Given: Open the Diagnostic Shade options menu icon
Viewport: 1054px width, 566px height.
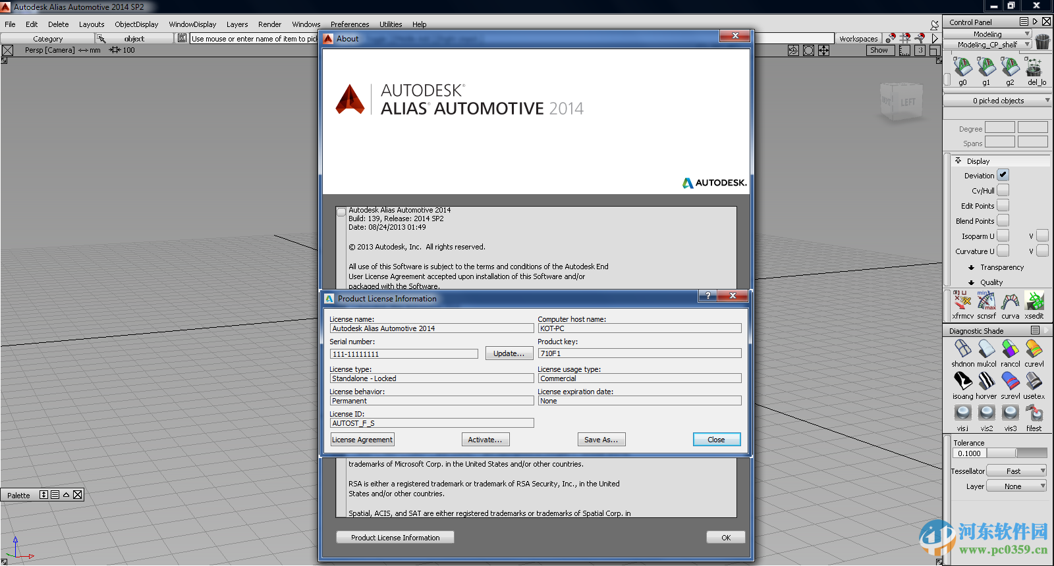Looking at the screenshot, I should point(1035,330).
